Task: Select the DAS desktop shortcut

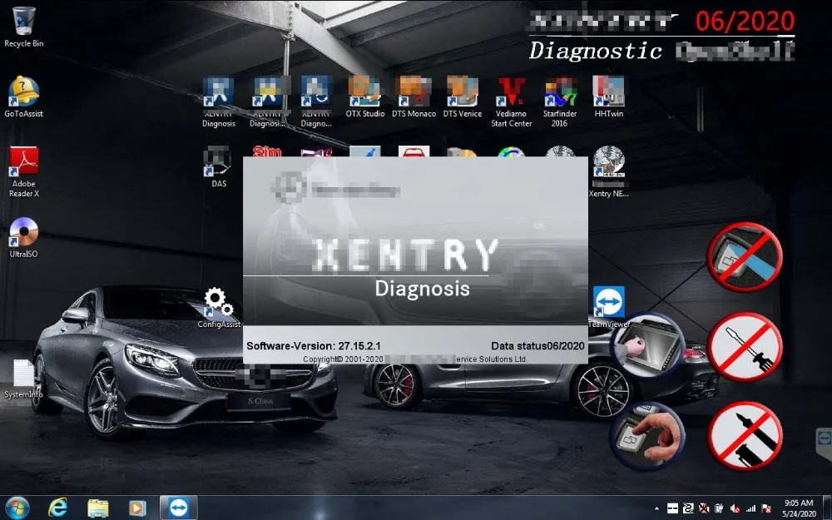Action: pyautogui.click(x=219, y=167)
